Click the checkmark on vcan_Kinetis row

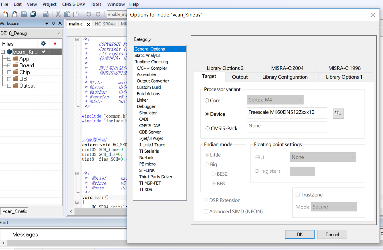click(x=44, y=52)
